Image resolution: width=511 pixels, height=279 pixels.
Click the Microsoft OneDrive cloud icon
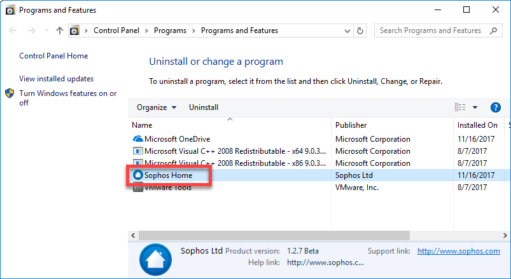[x=138, y=139]
